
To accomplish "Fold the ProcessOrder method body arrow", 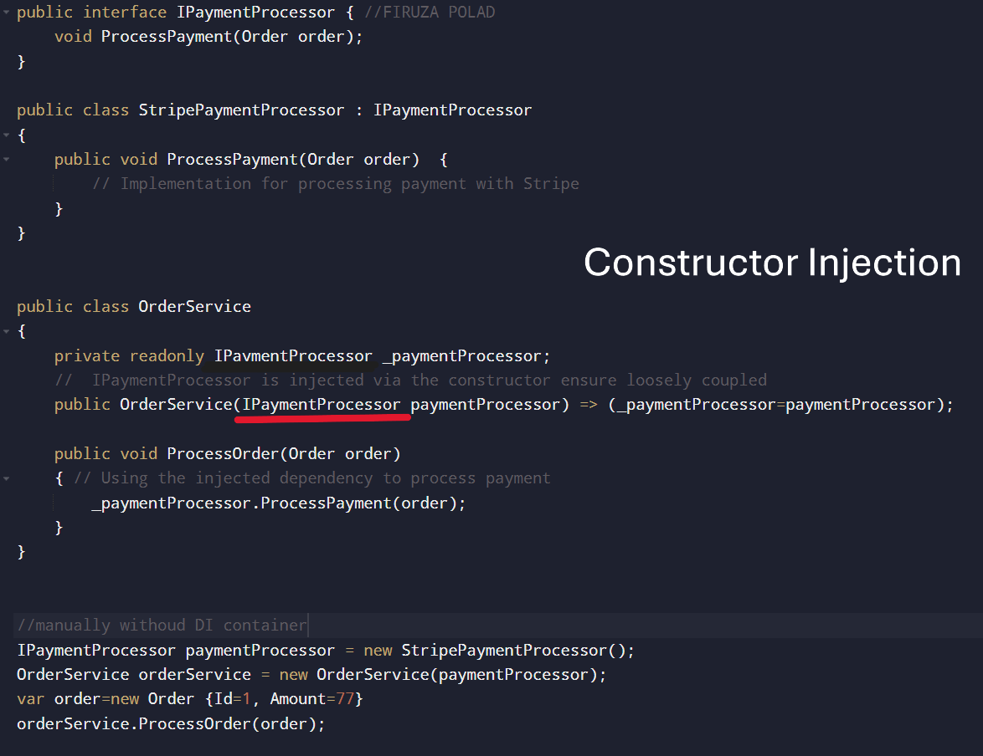I will point(6,478).
